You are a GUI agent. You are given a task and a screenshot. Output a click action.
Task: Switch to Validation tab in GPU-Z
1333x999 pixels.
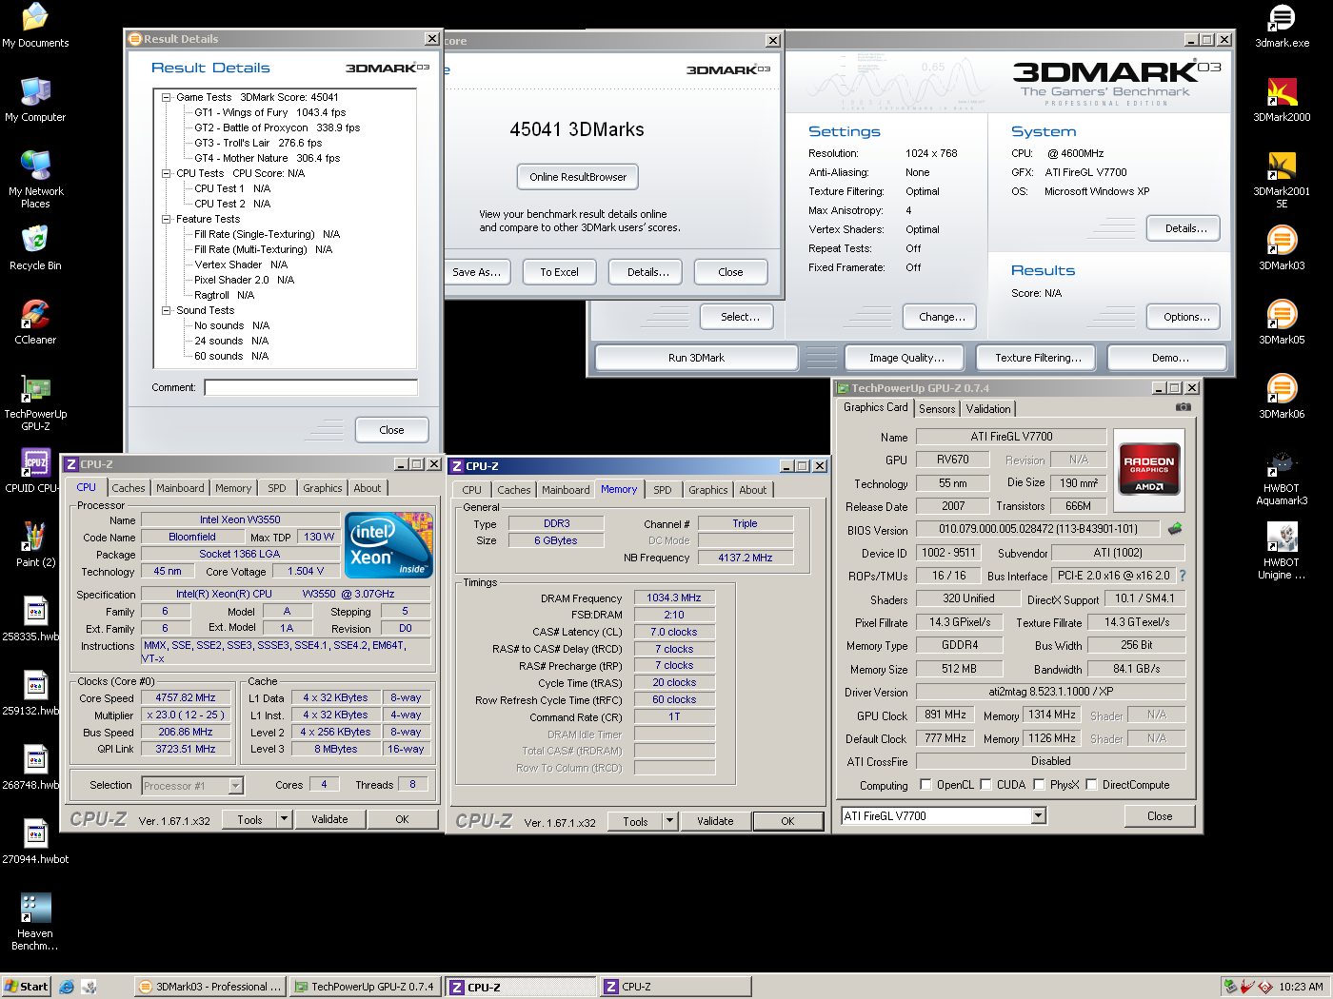click(988, 409)
